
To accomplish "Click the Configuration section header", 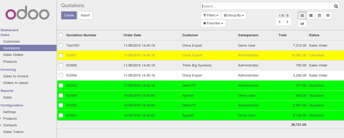I will (x=12, y=105).
